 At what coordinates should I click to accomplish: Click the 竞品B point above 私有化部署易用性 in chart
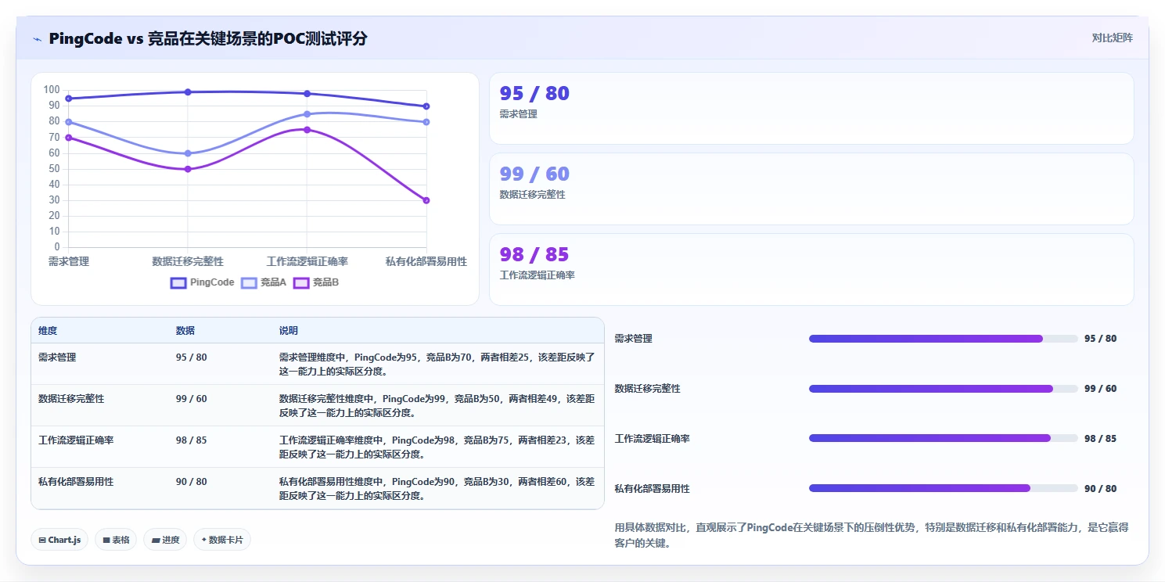point(426,200)
